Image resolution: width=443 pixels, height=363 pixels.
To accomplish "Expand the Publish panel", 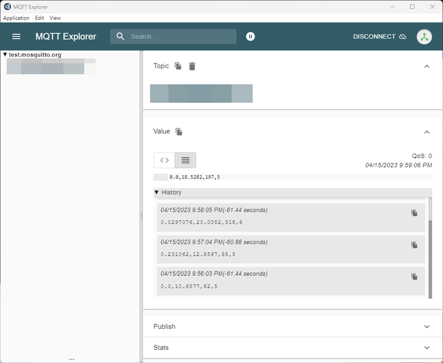I will 426,327.
